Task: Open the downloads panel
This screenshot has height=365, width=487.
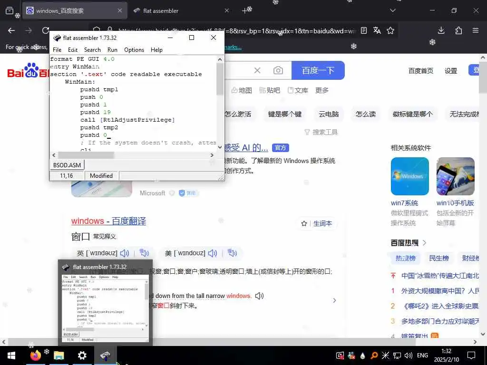Action: 441,30
